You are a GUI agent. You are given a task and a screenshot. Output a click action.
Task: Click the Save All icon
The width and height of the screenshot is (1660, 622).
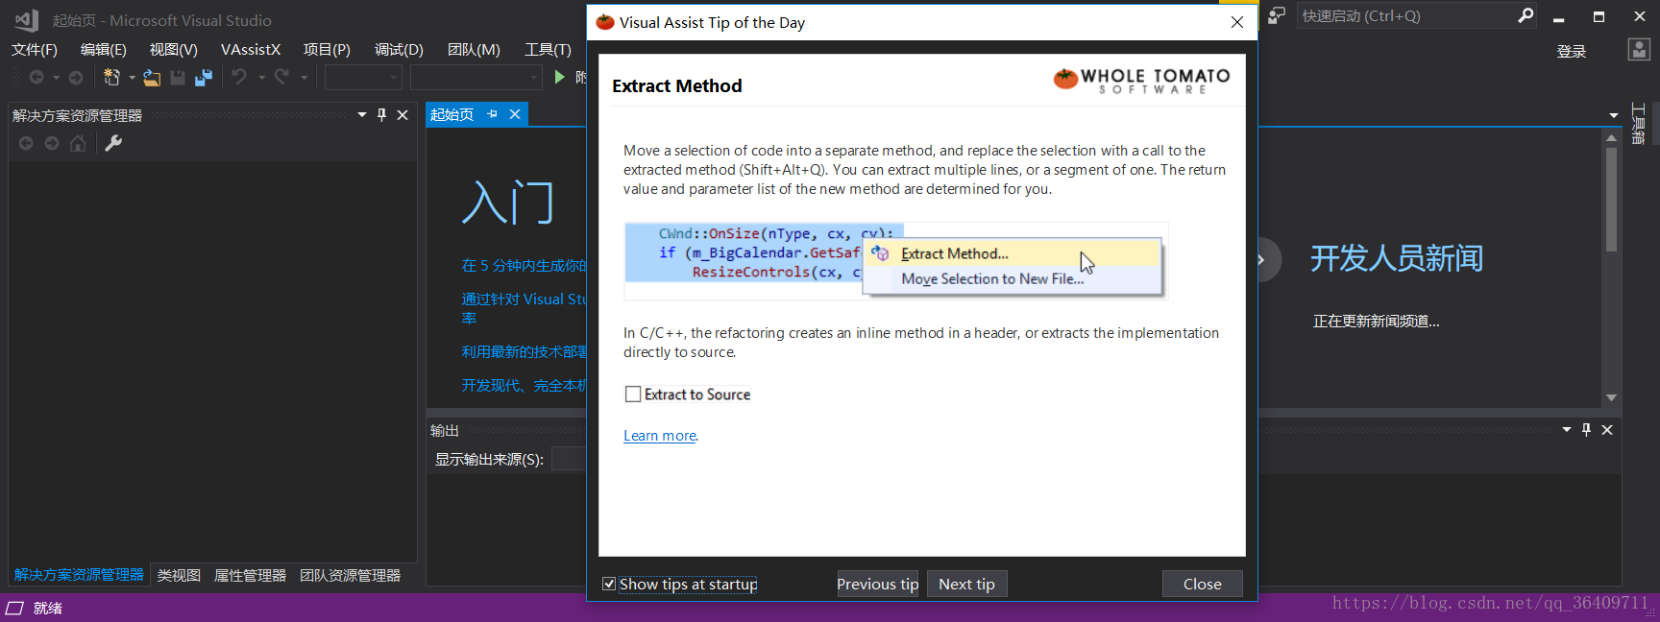[204, 78]
